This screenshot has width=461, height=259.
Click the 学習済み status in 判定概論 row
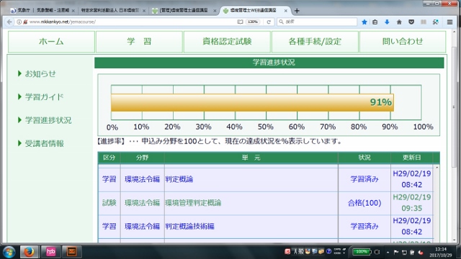364,179
